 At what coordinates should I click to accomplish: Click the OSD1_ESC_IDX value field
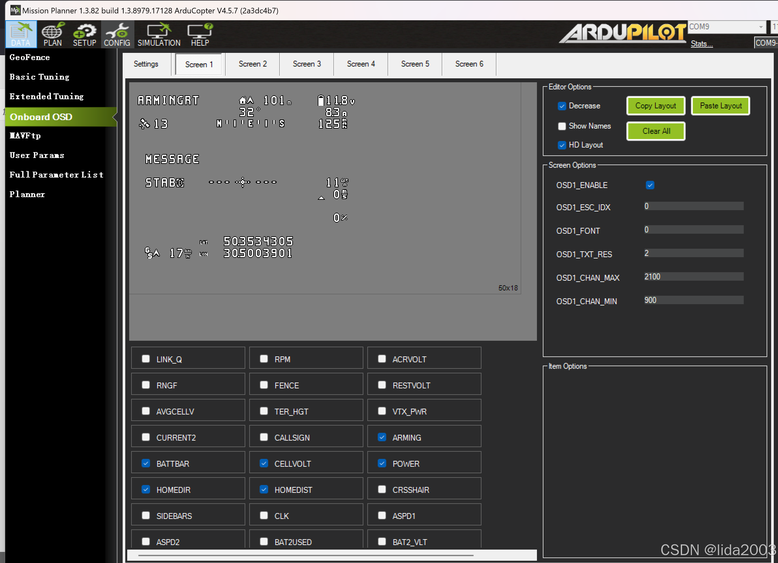point(693,206)
